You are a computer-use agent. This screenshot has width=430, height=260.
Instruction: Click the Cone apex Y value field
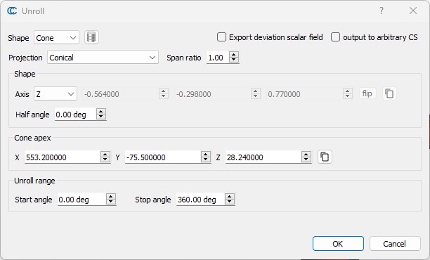click(x=163, y=157)
